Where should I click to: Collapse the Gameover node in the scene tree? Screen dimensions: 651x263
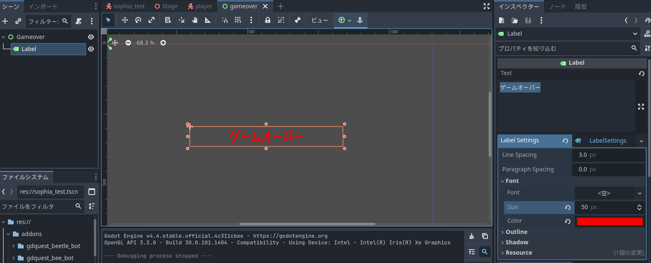coord(3,37)
